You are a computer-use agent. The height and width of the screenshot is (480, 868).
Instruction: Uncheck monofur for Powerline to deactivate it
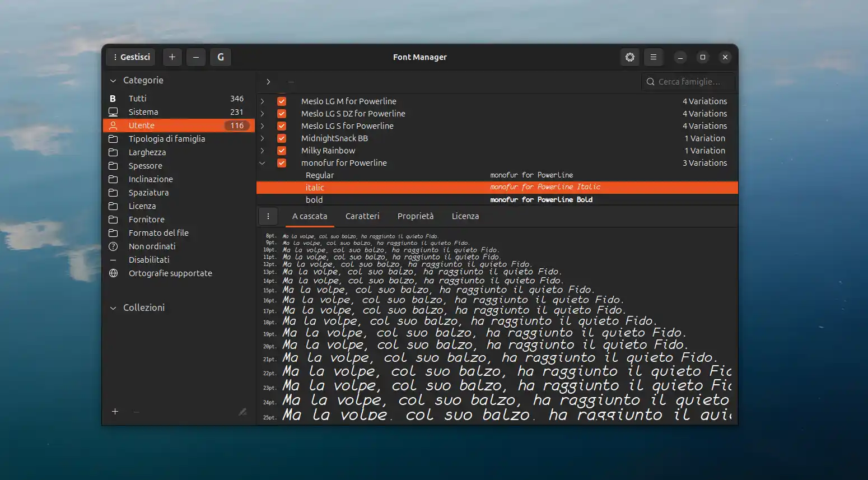pyautogui.click(x=281, y=162)
